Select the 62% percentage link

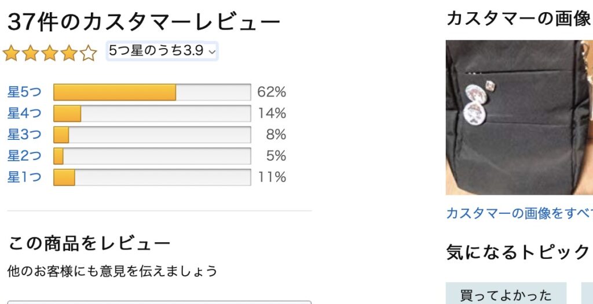[x=272, y=92]
